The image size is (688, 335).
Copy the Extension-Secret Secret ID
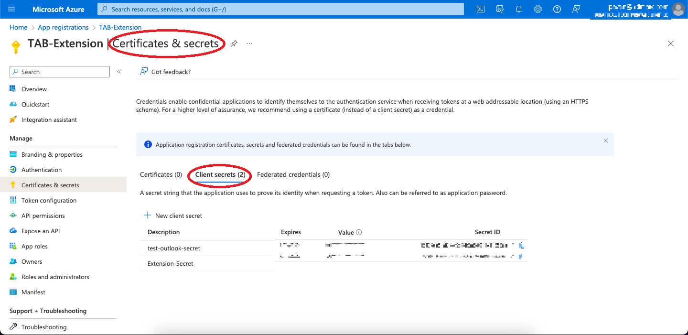coord(521,257)
